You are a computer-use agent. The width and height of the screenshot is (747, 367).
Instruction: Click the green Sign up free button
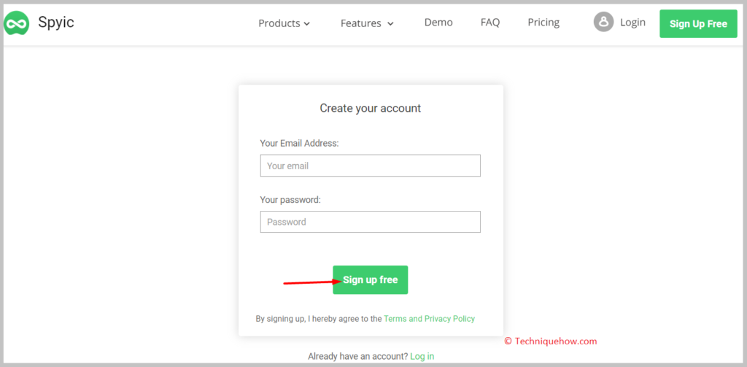pos(370,279)
